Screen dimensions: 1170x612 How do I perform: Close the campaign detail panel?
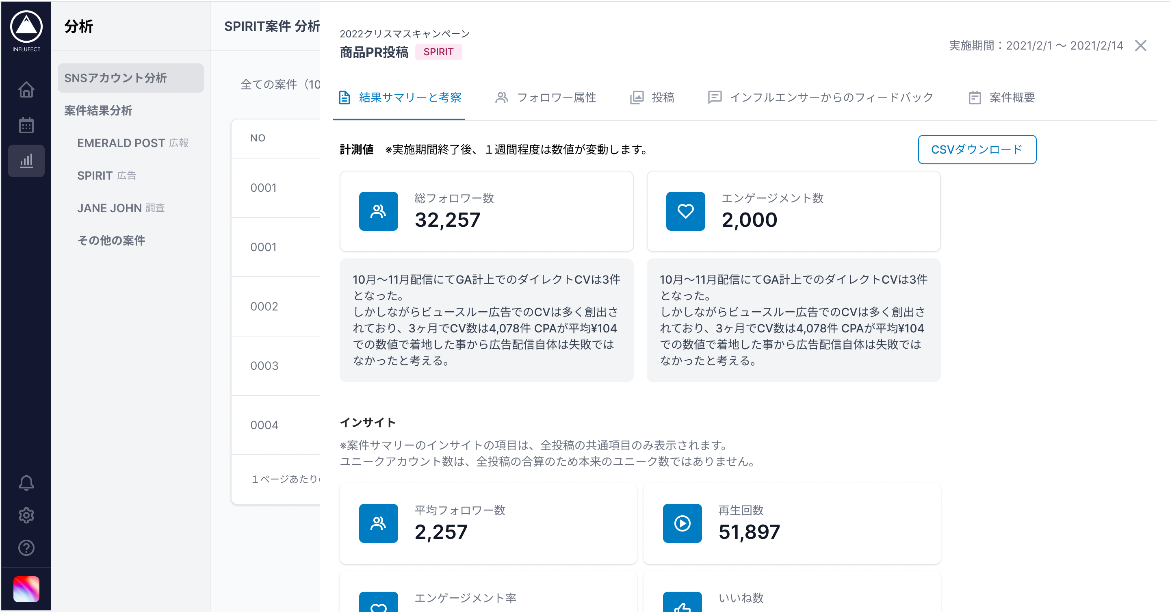pos(1142,46)
